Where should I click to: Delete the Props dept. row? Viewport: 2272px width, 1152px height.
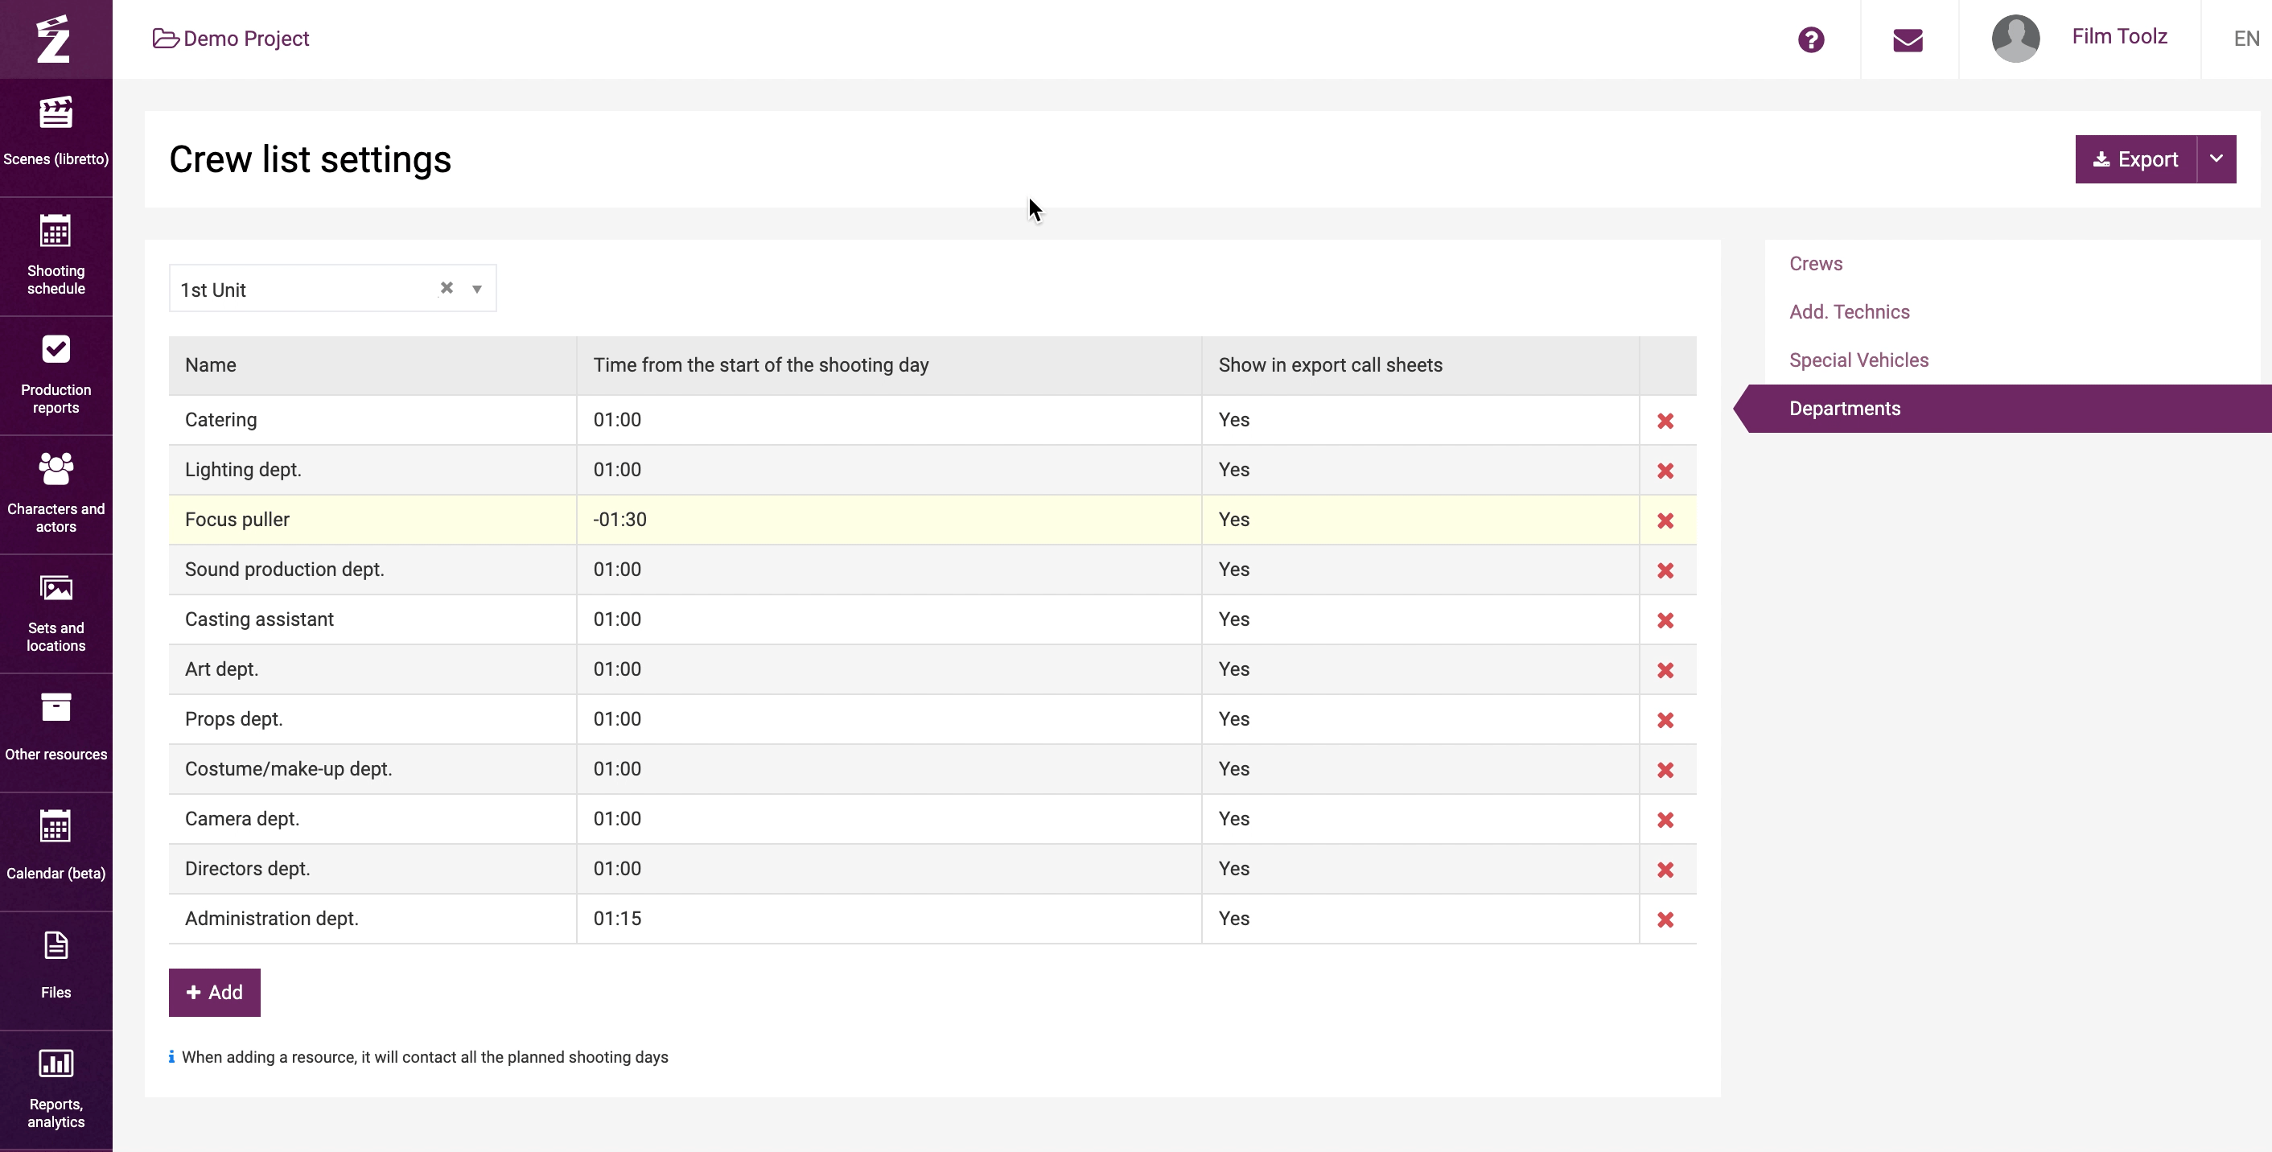tap(1665, 720)
